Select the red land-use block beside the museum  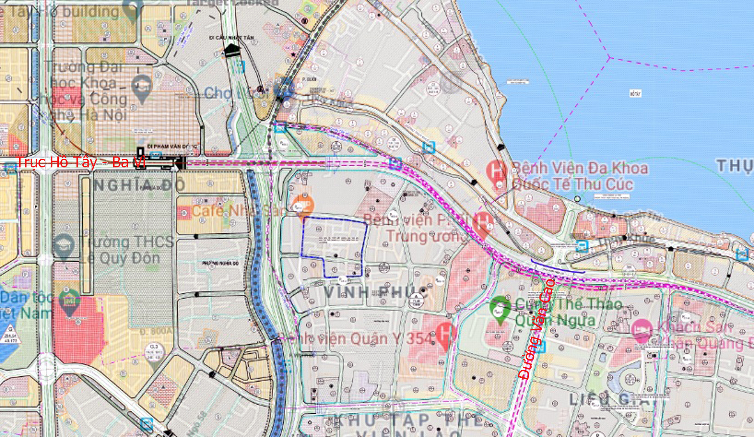78,330
